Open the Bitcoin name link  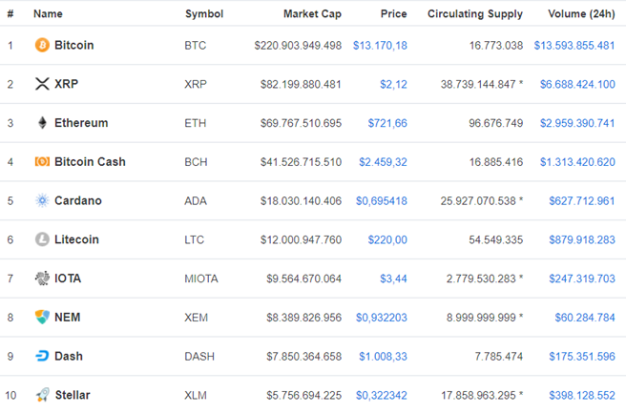(x=73, y=45)
